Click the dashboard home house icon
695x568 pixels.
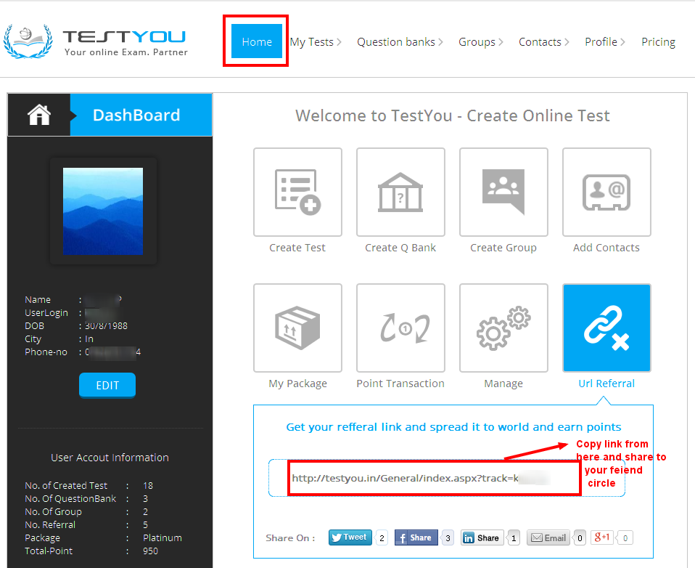pos(39,115)
